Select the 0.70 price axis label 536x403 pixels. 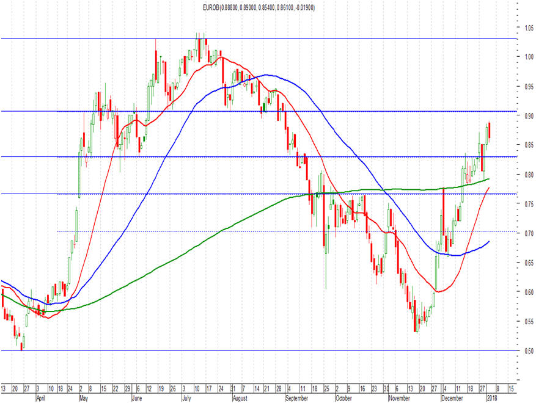(x=529, y=233)
